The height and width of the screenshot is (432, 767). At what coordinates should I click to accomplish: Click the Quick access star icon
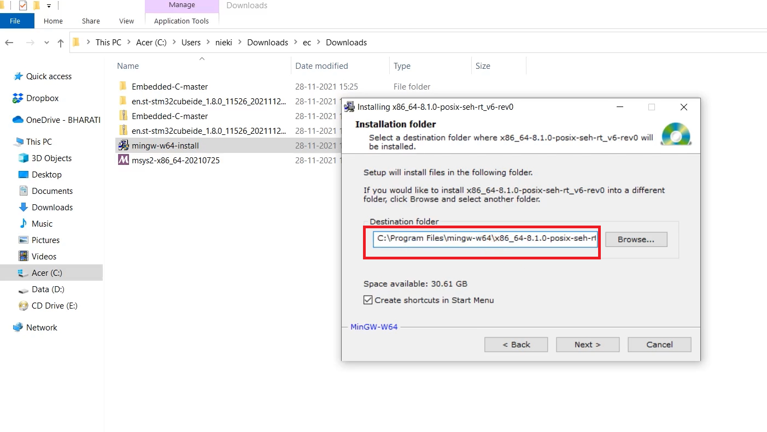click(x=18, y=76)
